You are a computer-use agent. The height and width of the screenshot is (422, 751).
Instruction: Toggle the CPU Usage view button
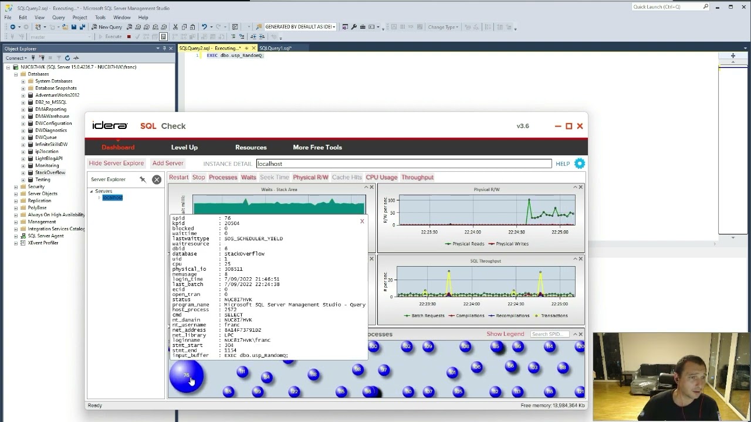coord(381,177)
